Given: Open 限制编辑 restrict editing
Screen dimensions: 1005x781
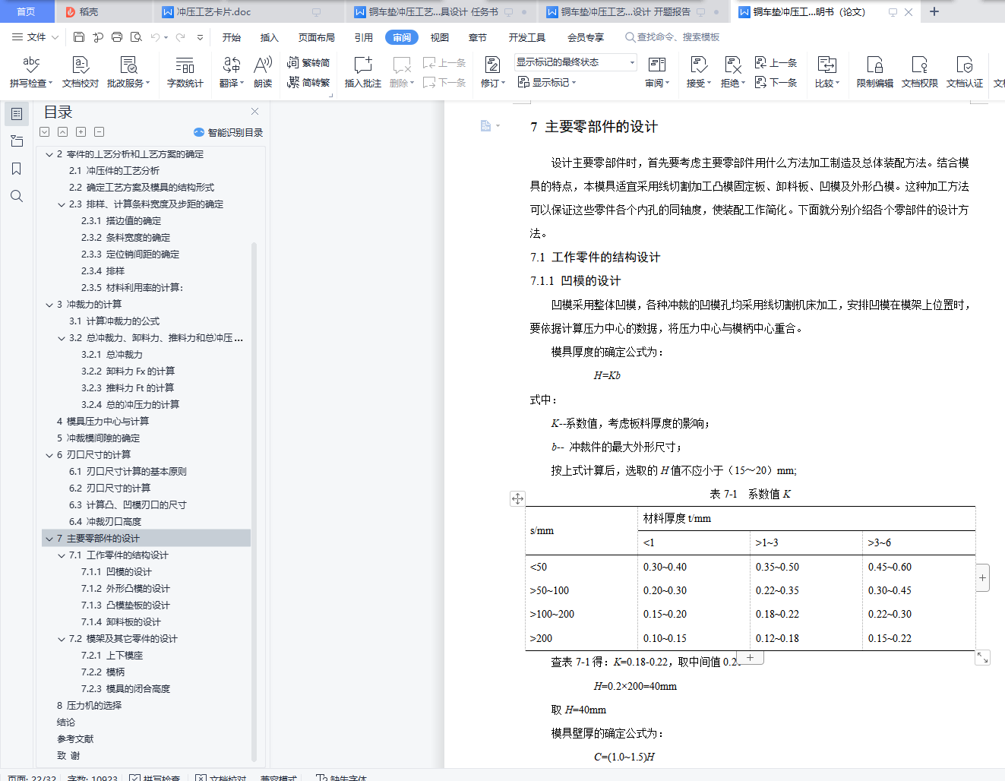Looking at the screenshot, I should tap(875, 72).
